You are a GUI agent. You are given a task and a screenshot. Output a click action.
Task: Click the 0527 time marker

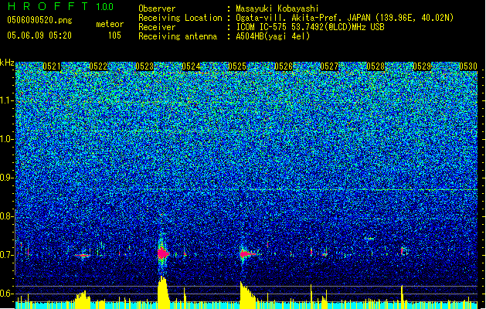[329, 66]
